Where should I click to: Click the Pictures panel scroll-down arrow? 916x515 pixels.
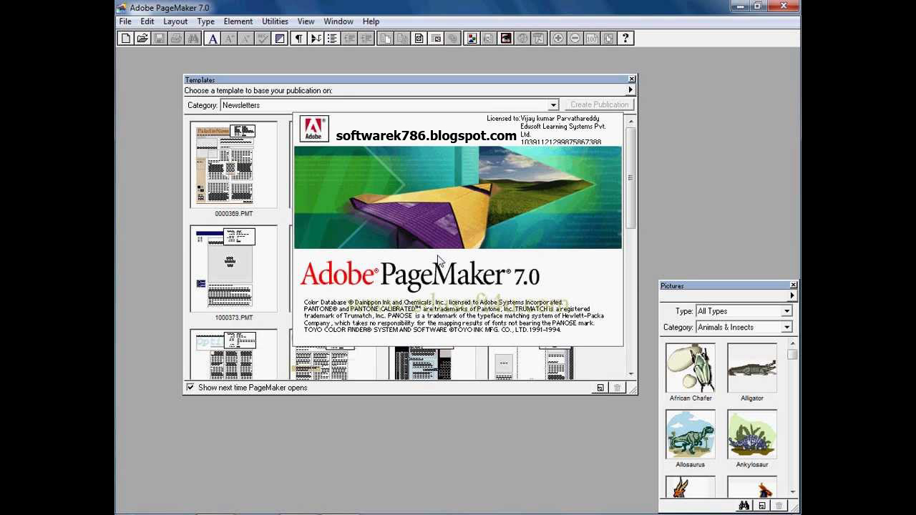tap(793, 491)
